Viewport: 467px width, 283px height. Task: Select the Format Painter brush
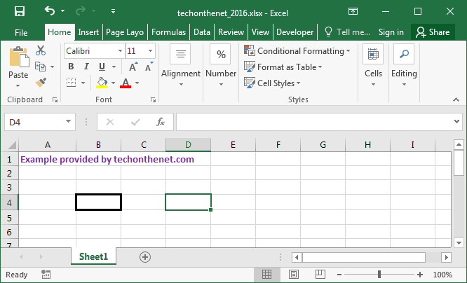41,83
